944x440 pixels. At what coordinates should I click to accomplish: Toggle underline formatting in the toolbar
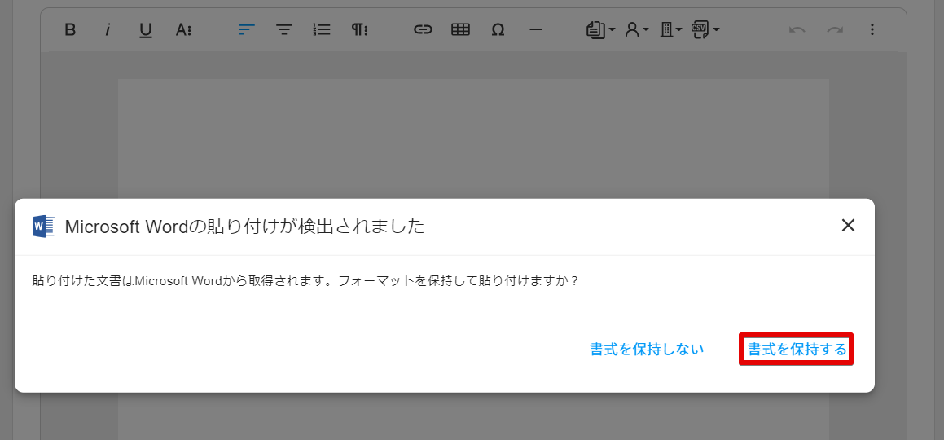pyautogui.click(x=145, y=29)
